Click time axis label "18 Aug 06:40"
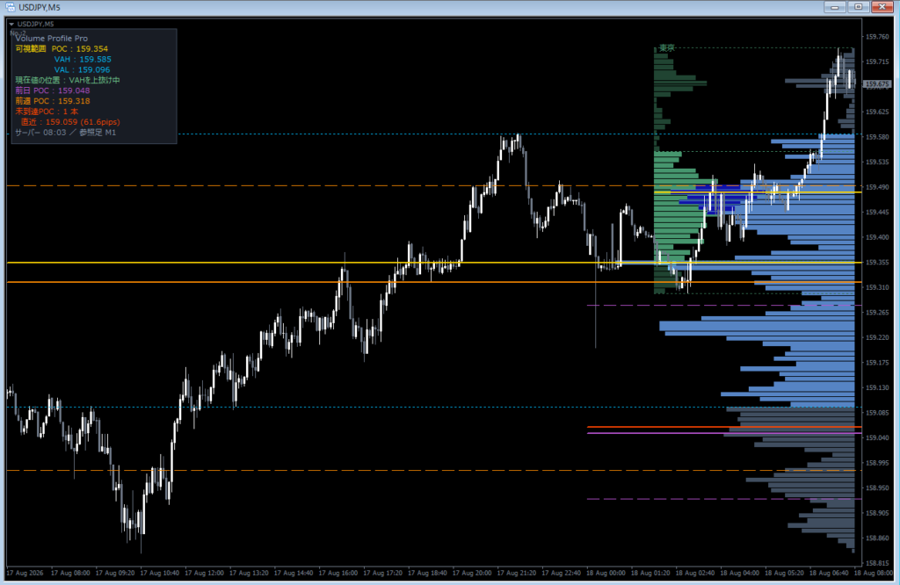Image resolution: width=900 pixels, height=585 pixels. (x=828, y=573)
